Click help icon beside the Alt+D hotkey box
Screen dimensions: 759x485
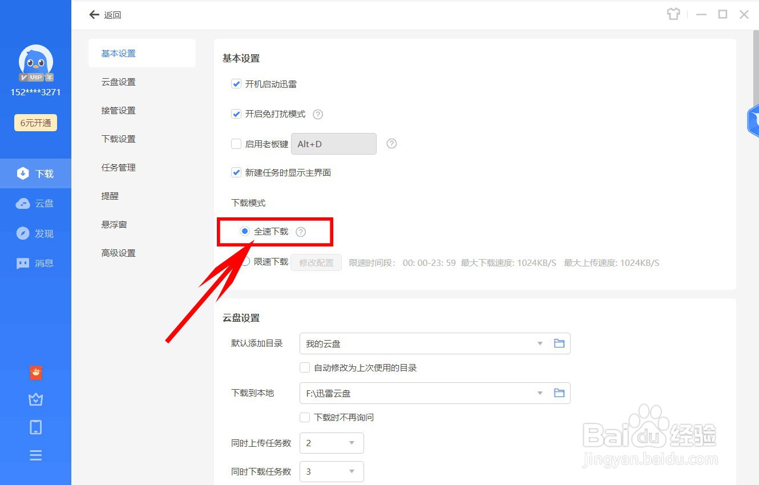[391, 144]
